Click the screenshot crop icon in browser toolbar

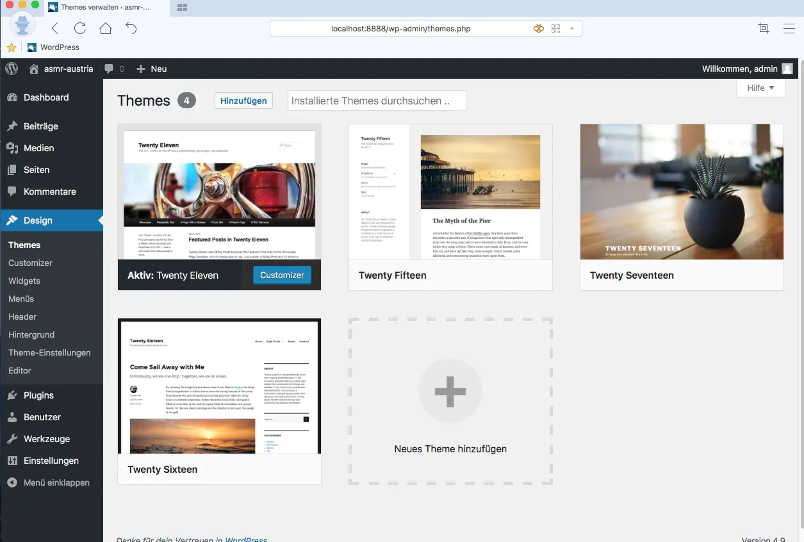click(763, 28)
